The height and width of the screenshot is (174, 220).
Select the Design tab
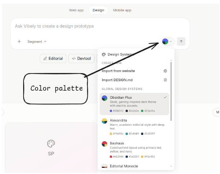(x=98, y=10)
